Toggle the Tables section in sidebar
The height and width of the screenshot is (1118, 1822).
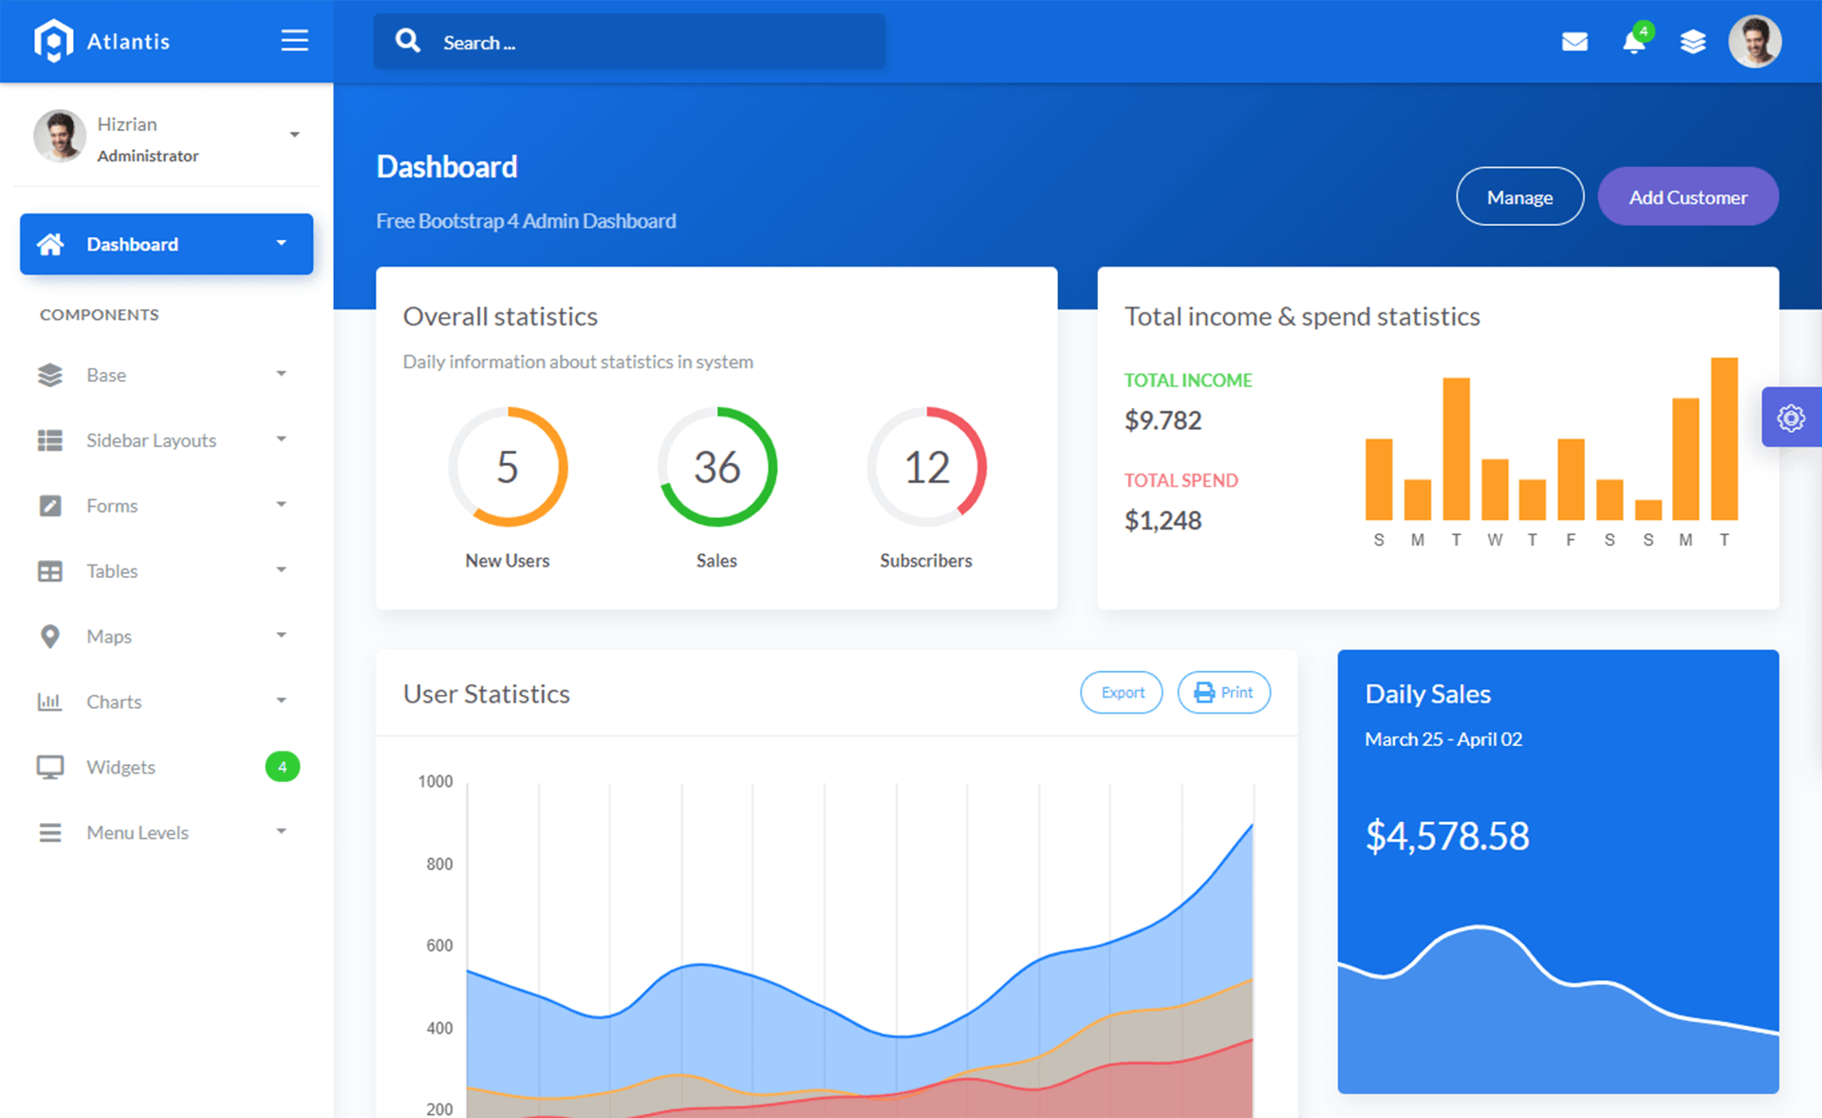(x=165, y=570)
